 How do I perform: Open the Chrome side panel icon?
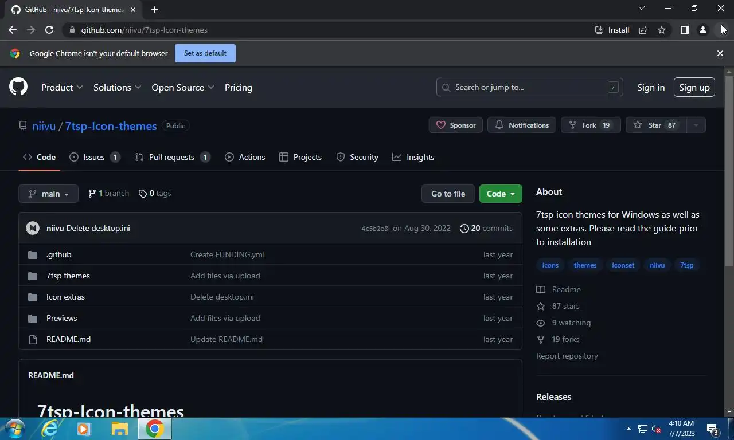click(684, 30)
